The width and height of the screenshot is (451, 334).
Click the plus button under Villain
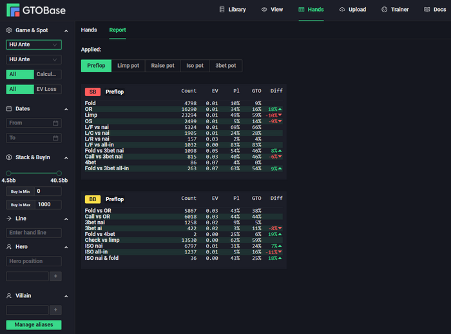55,309
